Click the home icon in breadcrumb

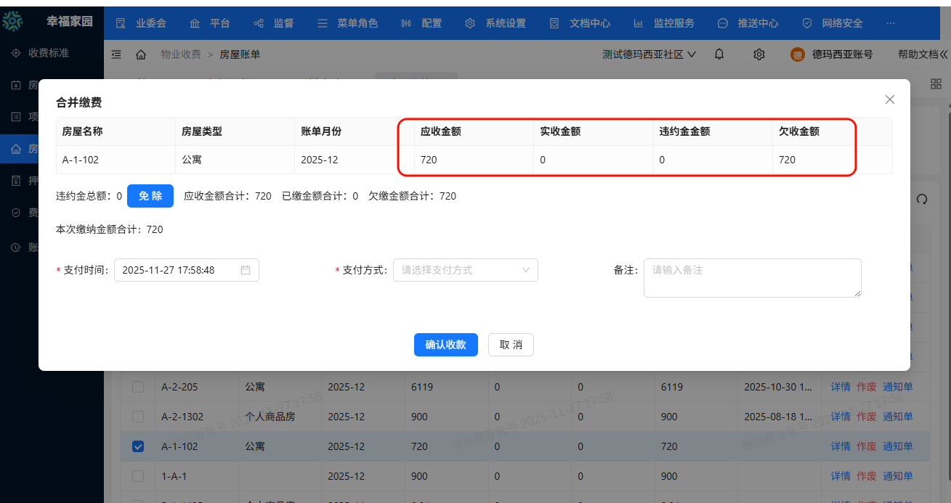(x=141, y=54)
